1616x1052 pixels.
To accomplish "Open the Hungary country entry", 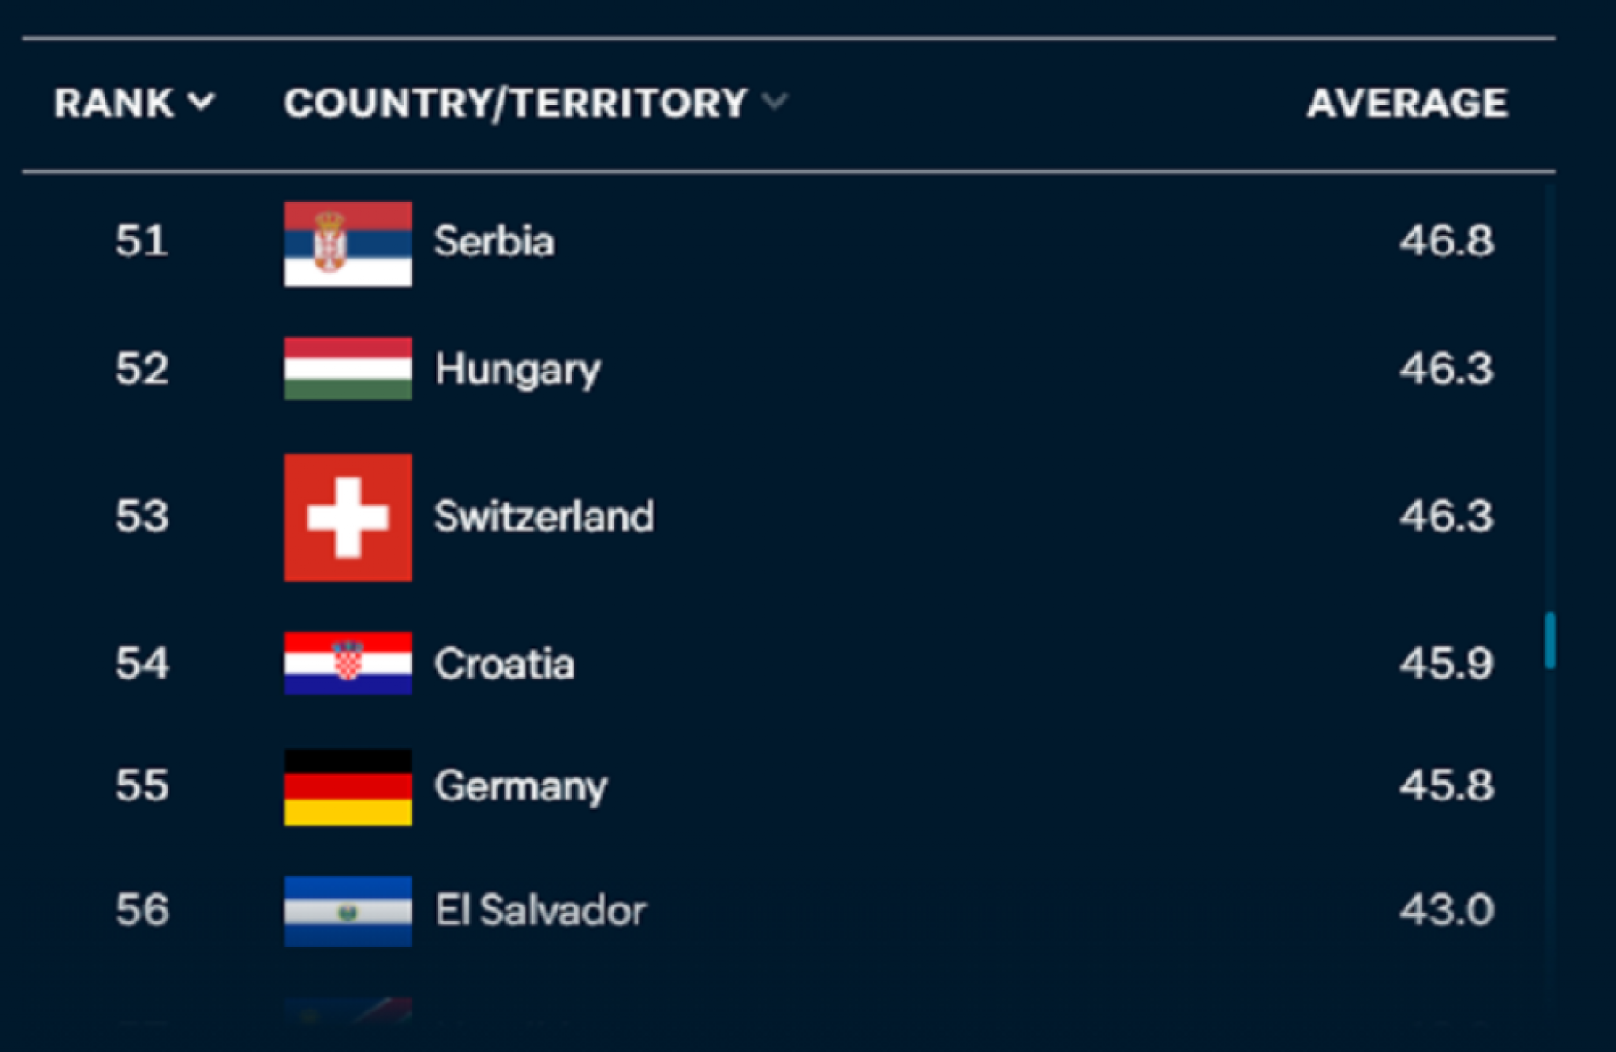I will [517, 368].
